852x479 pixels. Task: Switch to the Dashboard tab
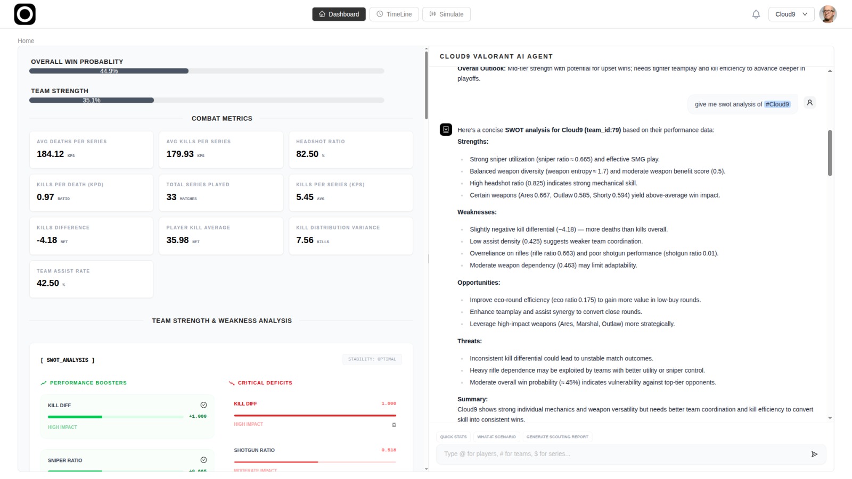pyautogui.click(x=339, y=14)
